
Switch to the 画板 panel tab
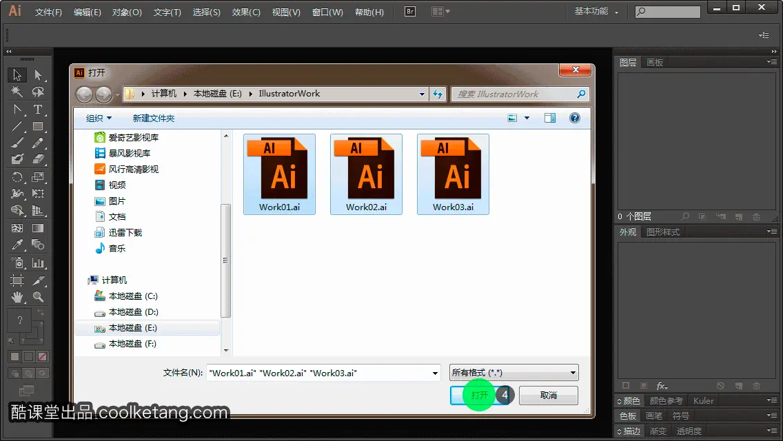[x=655, y=63]
